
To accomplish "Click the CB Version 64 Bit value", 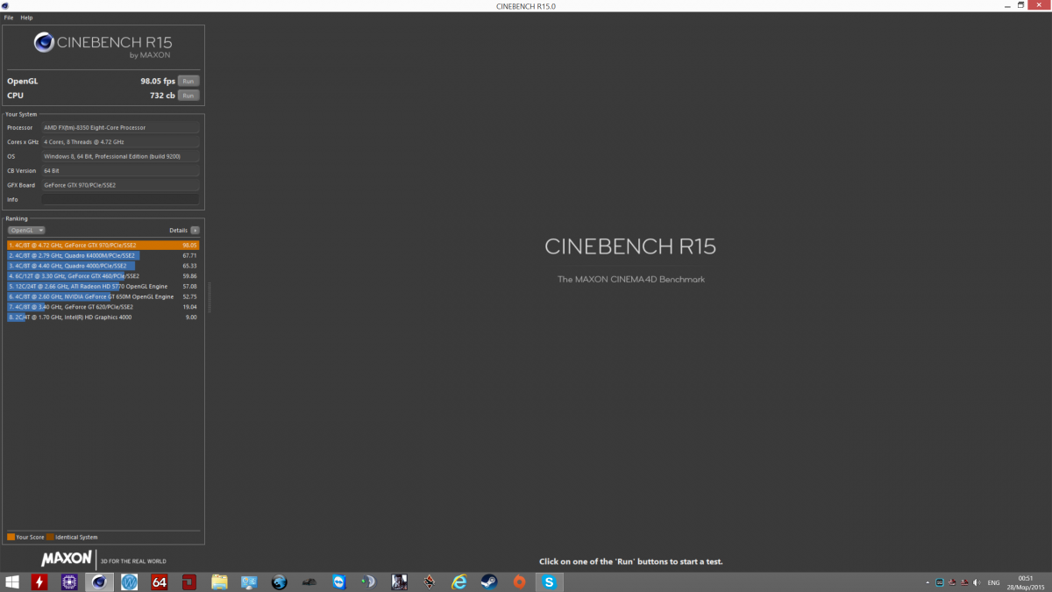I will 120,170.
